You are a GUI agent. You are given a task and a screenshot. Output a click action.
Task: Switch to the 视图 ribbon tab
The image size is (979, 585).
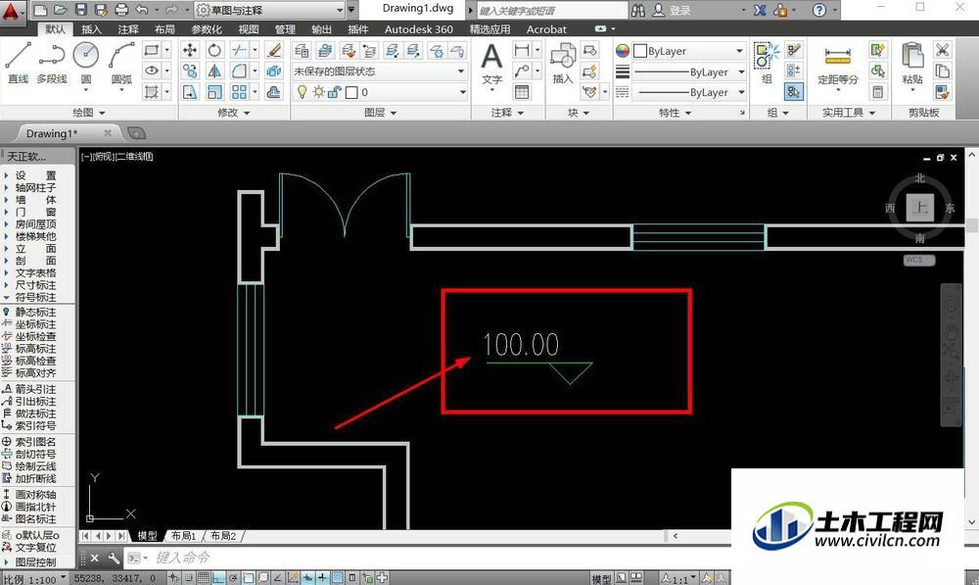click(249, 29)
